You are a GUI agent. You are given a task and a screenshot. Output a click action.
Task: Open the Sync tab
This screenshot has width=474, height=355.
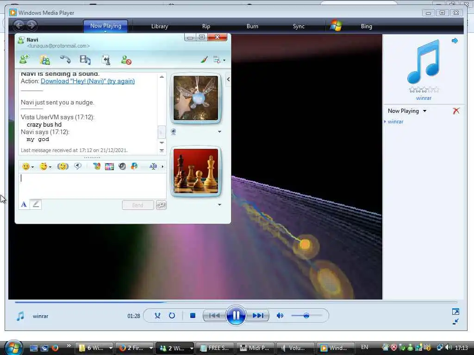click(299, 26)
